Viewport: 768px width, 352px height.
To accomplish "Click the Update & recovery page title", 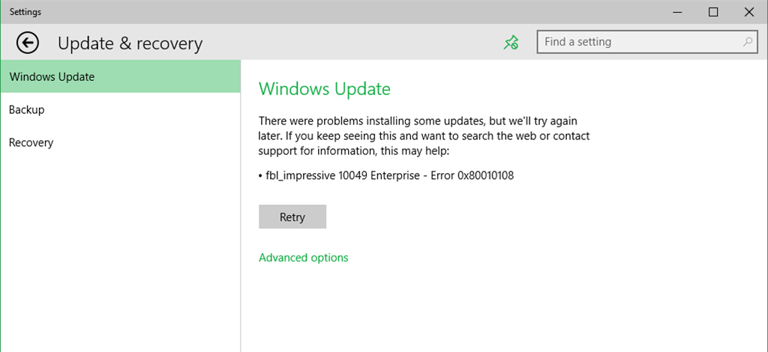I will 130,43.
